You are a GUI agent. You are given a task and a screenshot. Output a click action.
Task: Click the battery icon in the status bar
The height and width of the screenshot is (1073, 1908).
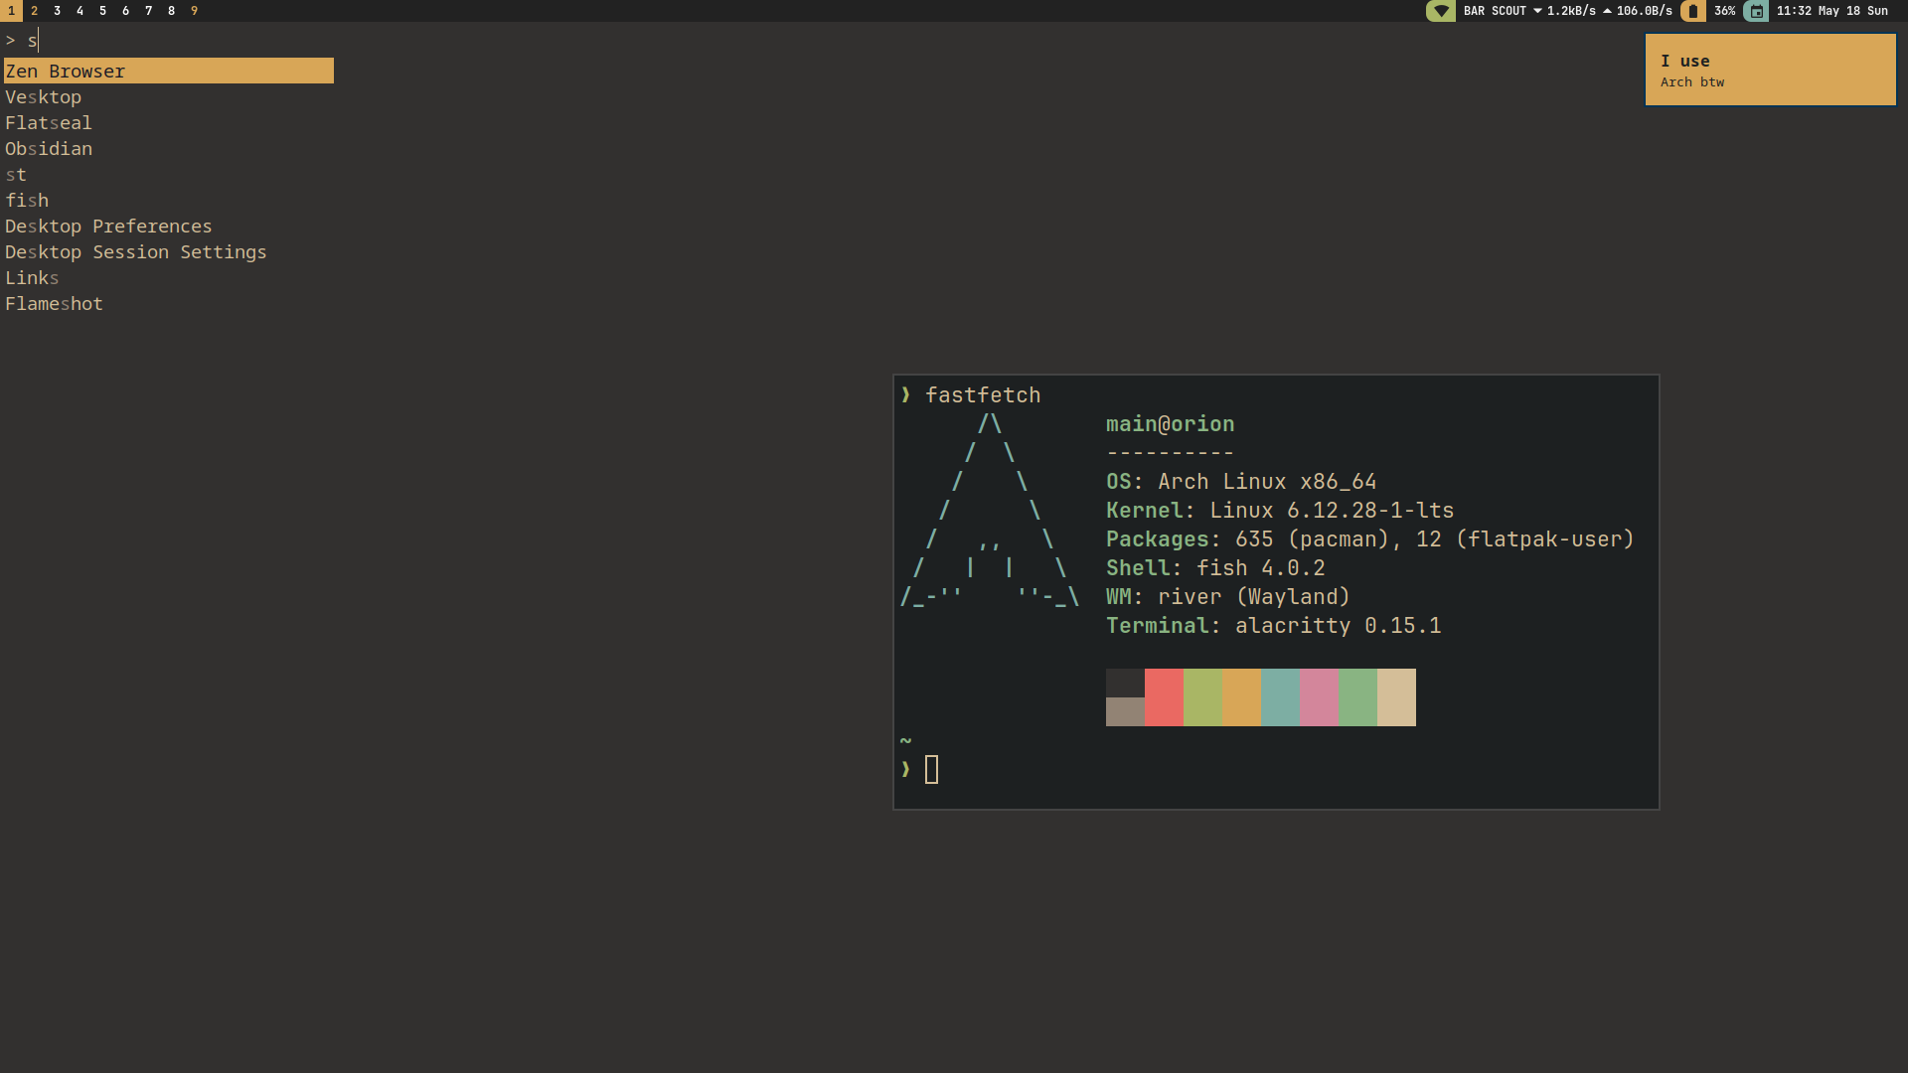tap(1693, 11)
